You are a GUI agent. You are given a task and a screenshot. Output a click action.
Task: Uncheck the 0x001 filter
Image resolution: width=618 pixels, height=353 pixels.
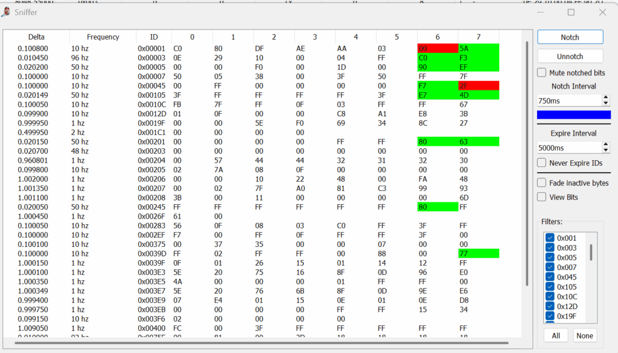click(x=550, y=238)
